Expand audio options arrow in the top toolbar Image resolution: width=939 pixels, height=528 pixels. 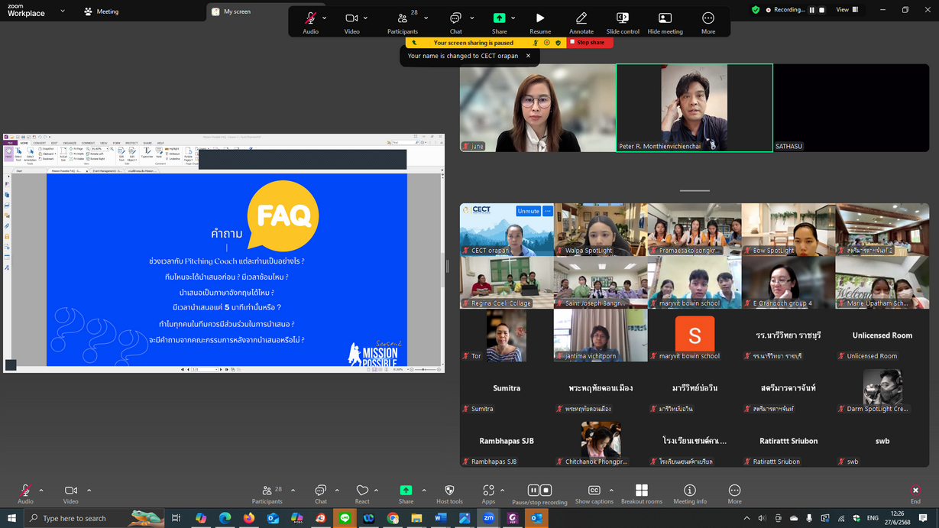coord(325,18)
